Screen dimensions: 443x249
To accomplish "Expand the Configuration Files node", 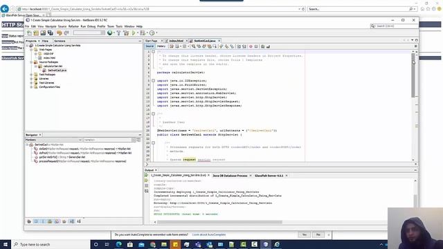I will pos(31,87).
